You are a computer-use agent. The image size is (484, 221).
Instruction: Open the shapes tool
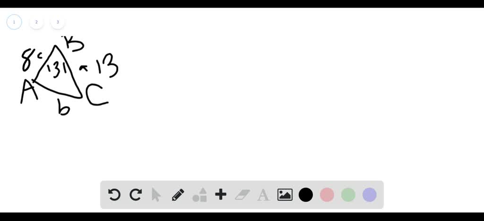click(x=200, y=195)
